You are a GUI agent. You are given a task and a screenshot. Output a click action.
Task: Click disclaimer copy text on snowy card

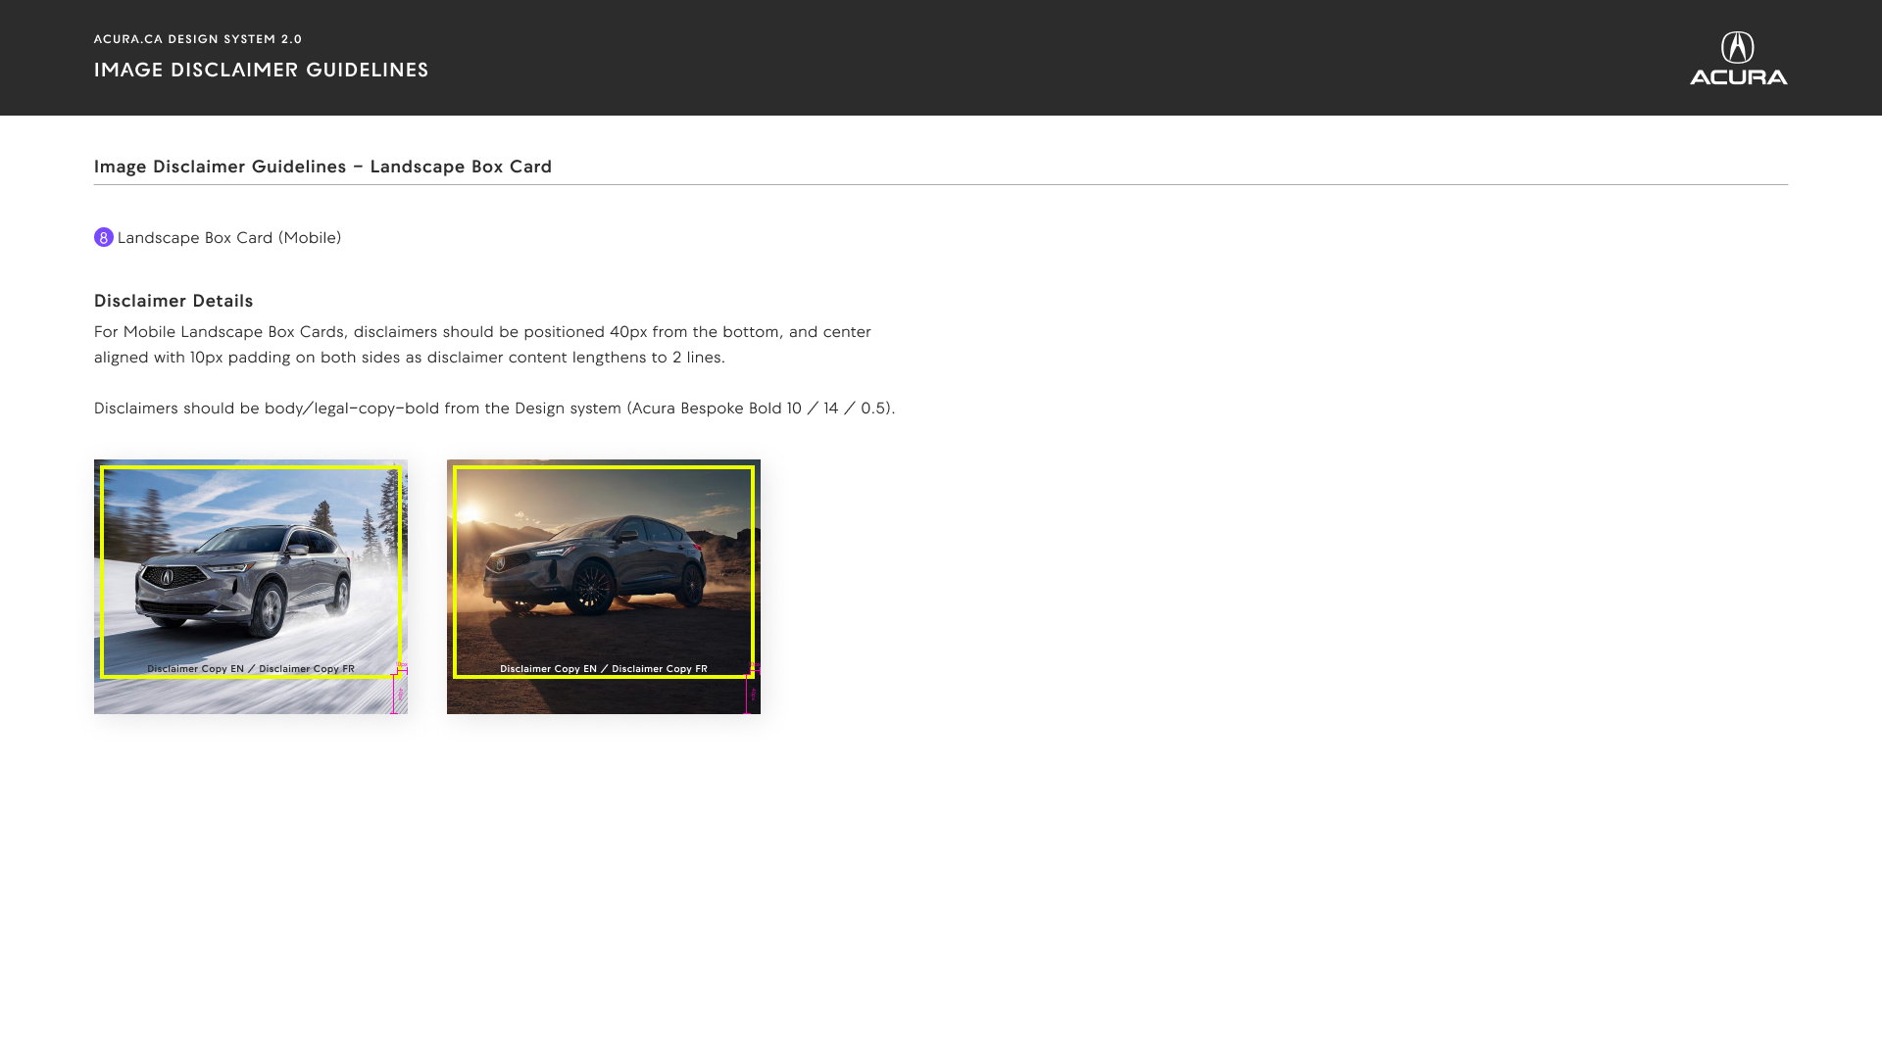251,669
